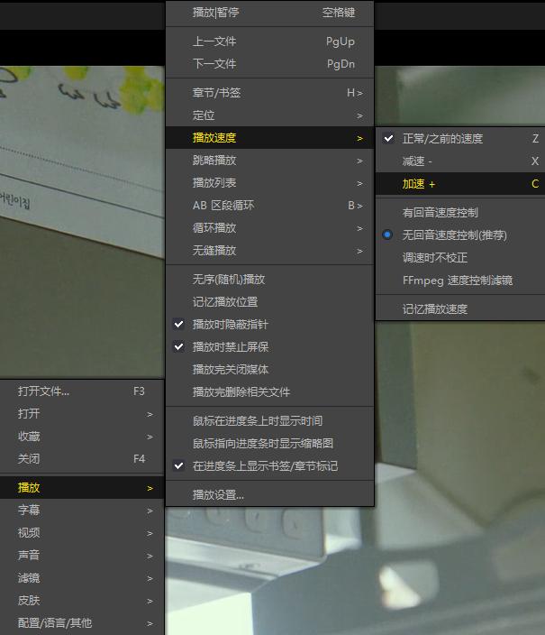The width and height of the screenshot is (545, 635).
Task: Uncheck 播放时禁止屏保 option
Action: [269, 347]
